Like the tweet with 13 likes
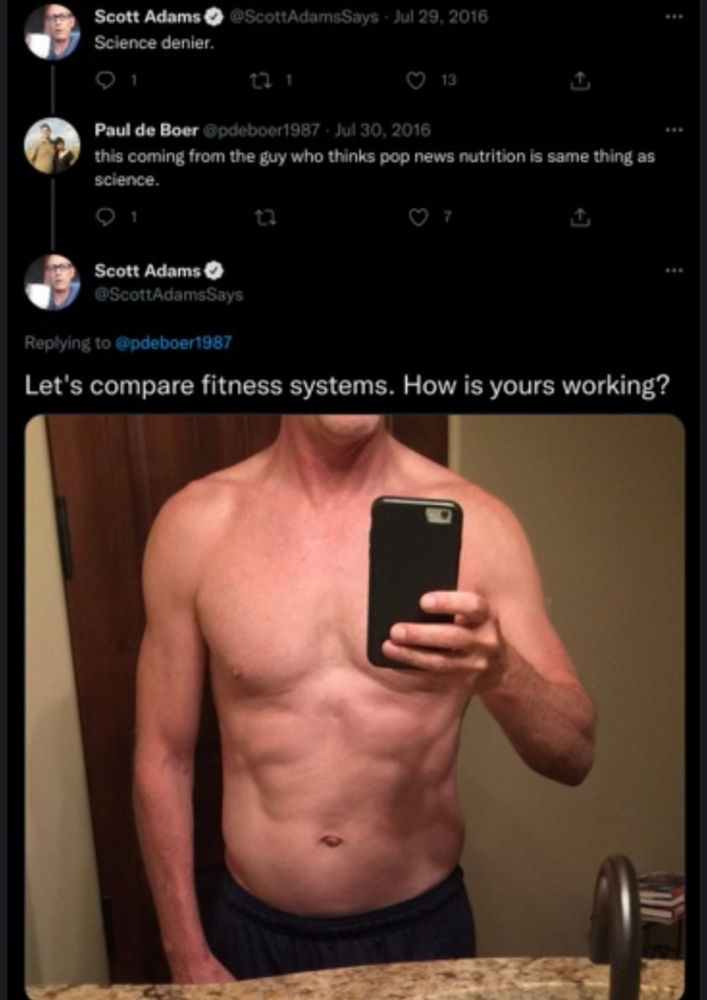 click(416, 80)
